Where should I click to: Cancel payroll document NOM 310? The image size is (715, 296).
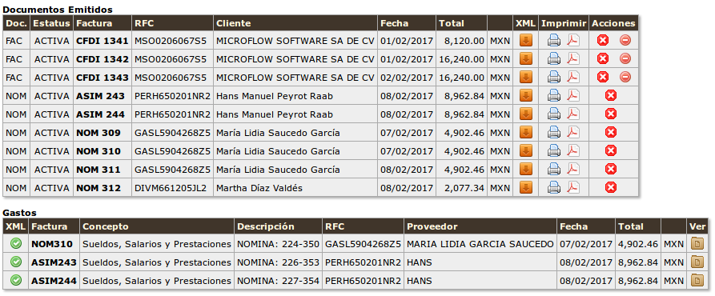pos(611,150)
